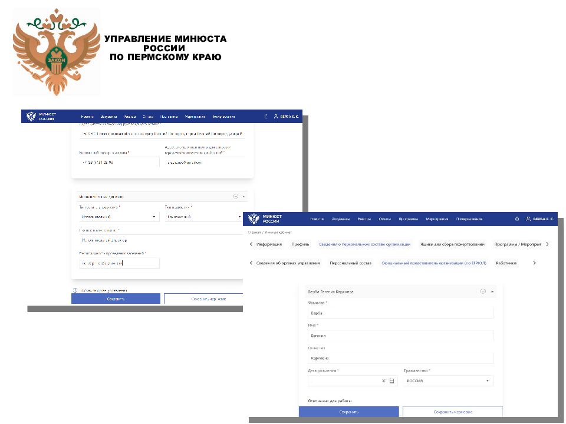Click the Фамилия field containing Верба
Image resolution: width=566 pixels, height=424 pixels.
point(401,313)
